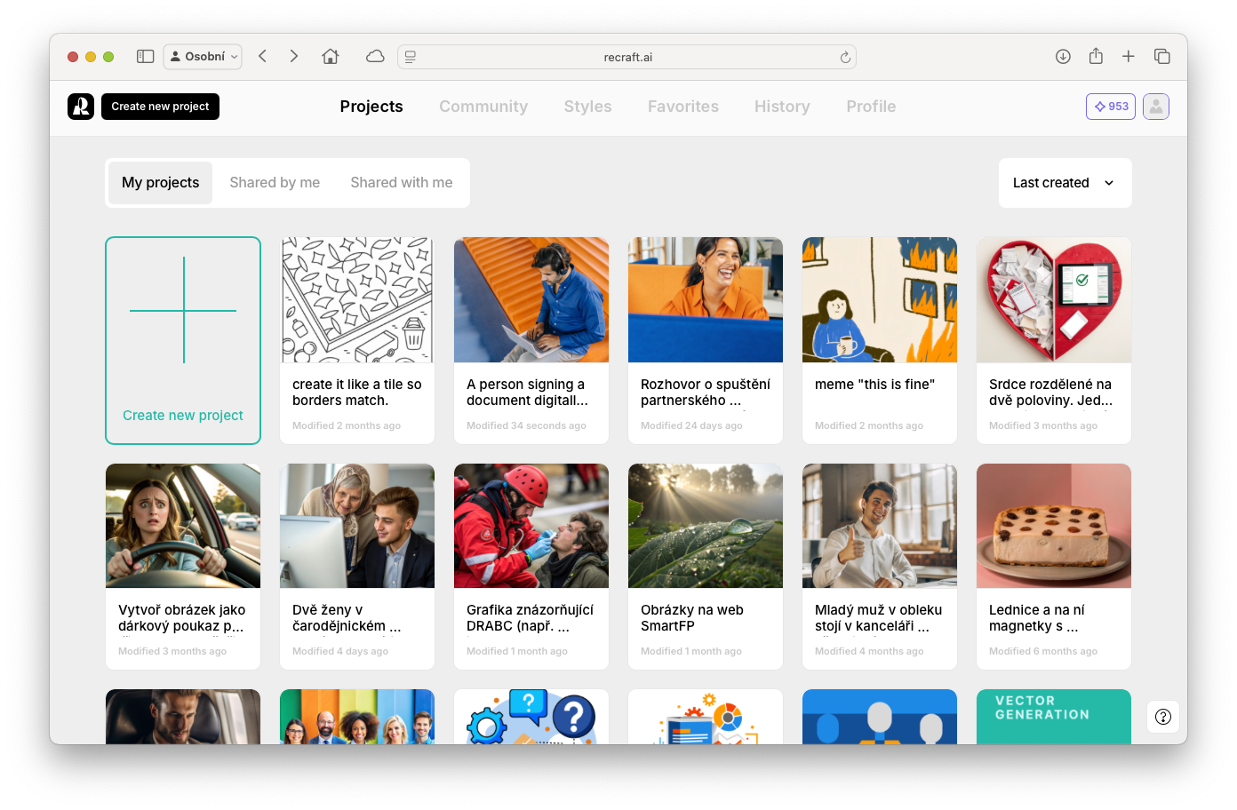Open the Styles tab

pos(587,107)
